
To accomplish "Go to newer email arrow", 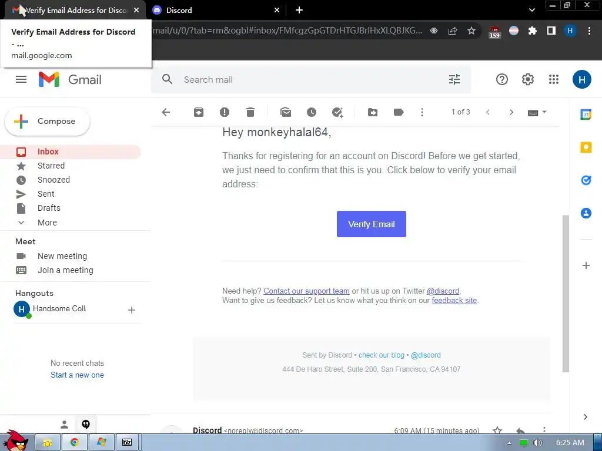I will coord(488,112).
